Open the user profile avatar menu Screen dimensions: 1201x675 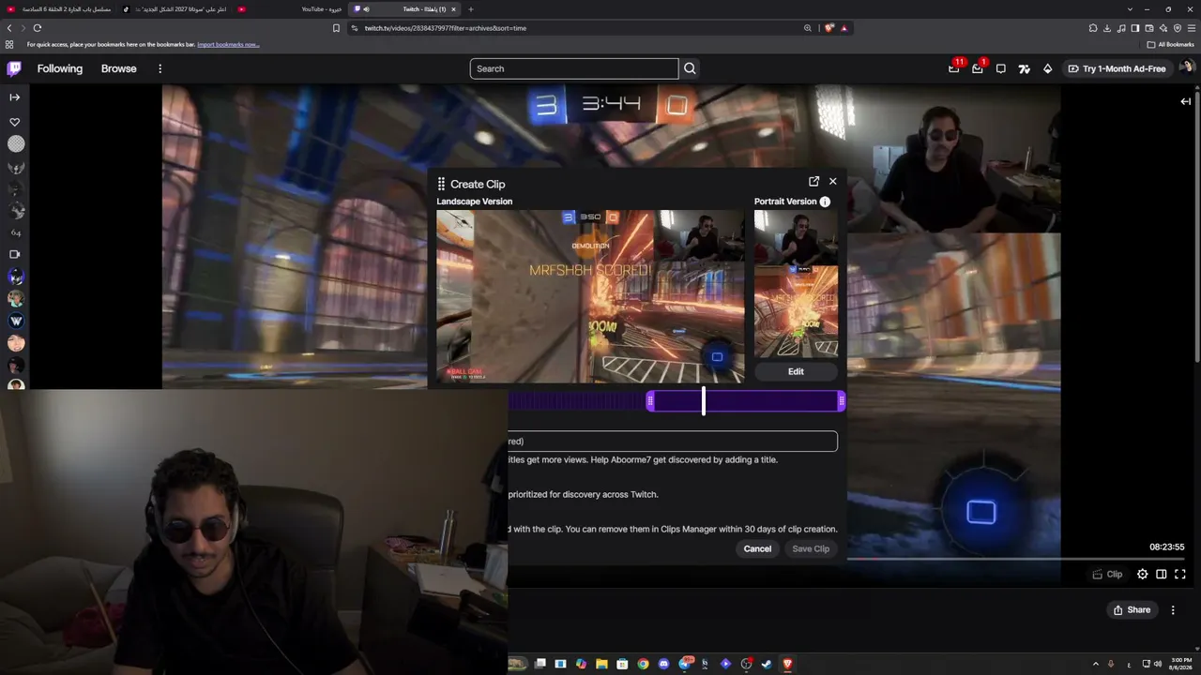[x=1186, y=68]
